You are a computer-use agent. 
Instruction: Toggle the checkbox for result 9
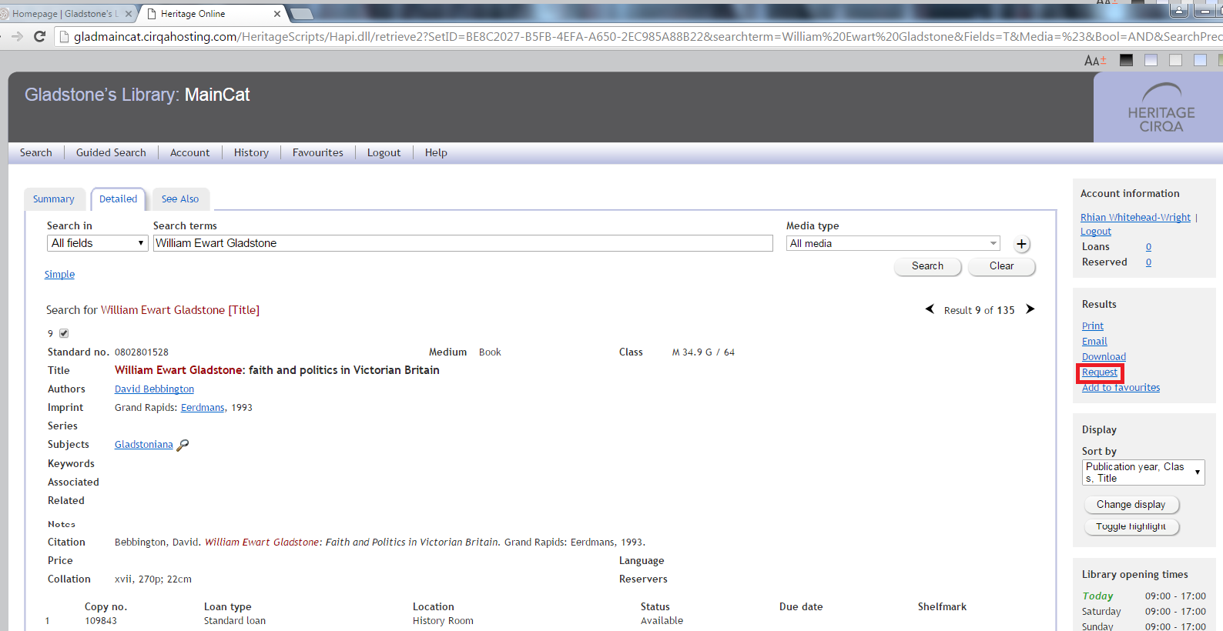point(64,333)
